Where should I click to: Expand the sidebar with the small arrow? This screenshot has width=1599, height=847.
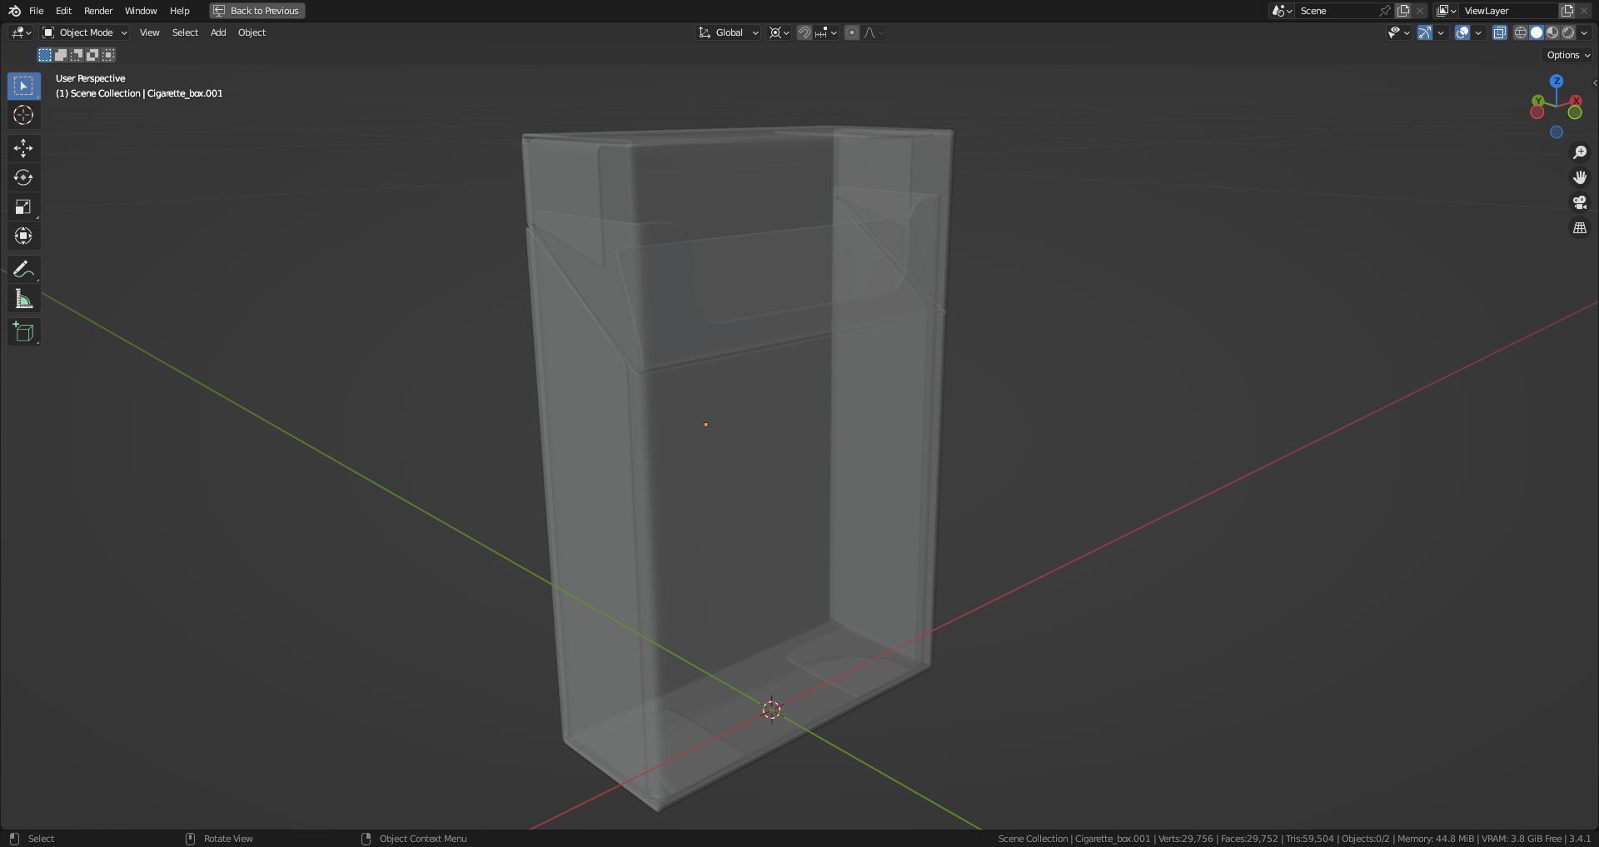tap(1594, 82)
